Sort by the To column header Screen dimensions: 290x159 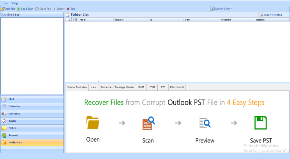[x=166, y=20]
